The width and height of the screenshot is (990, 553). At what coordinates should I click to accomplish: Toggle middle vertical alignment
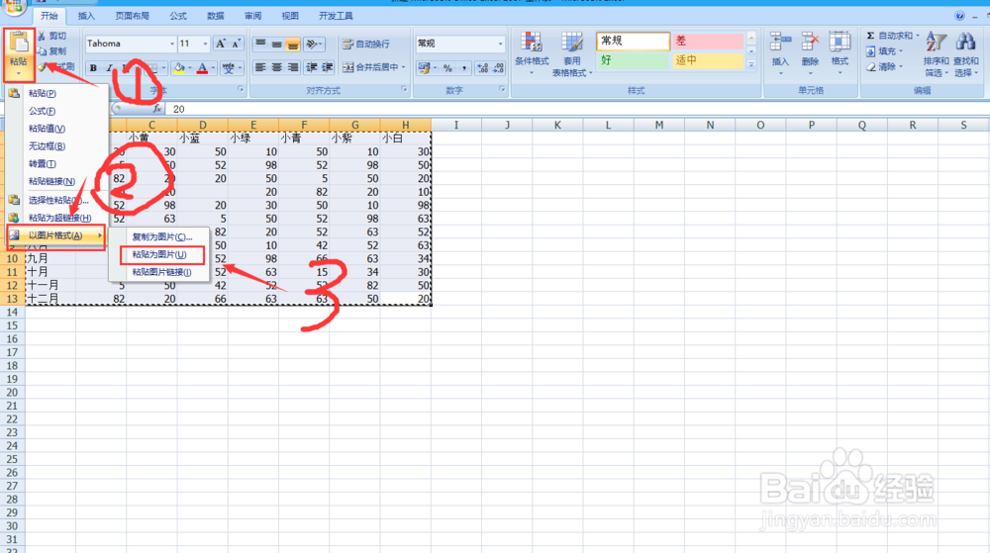tap(276, 45)
